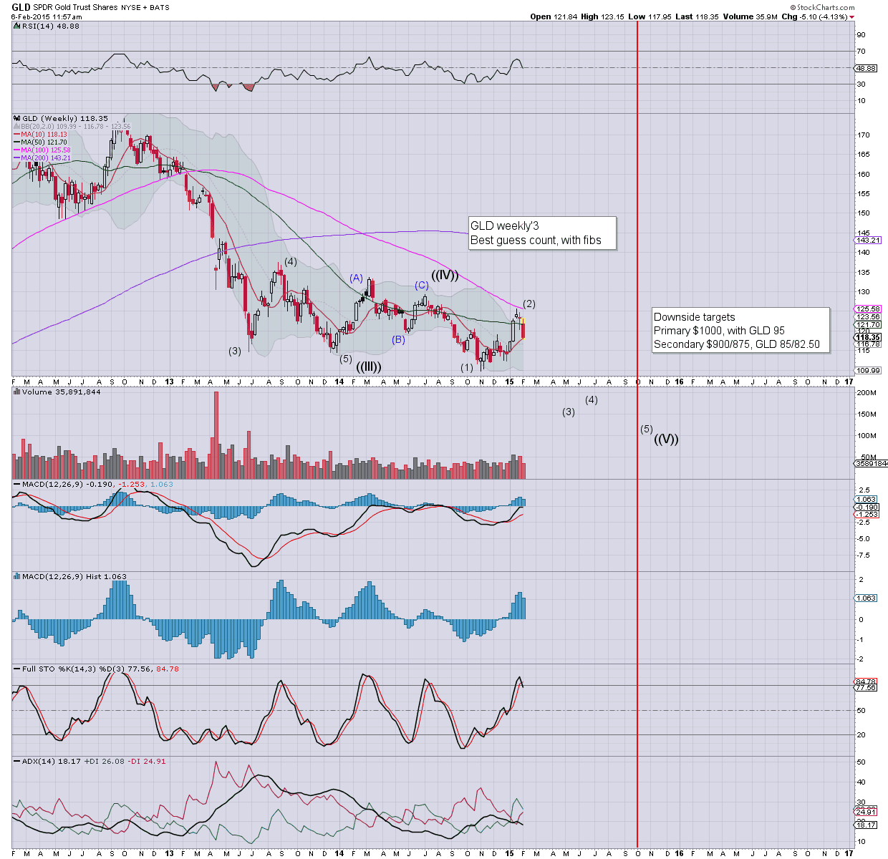
Task: Click the 'Chg -5.10 (-4.13%)' header value
Action: 815,16
